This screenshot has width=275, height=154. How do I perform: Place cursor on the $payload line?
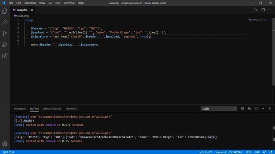pos(99,33)
